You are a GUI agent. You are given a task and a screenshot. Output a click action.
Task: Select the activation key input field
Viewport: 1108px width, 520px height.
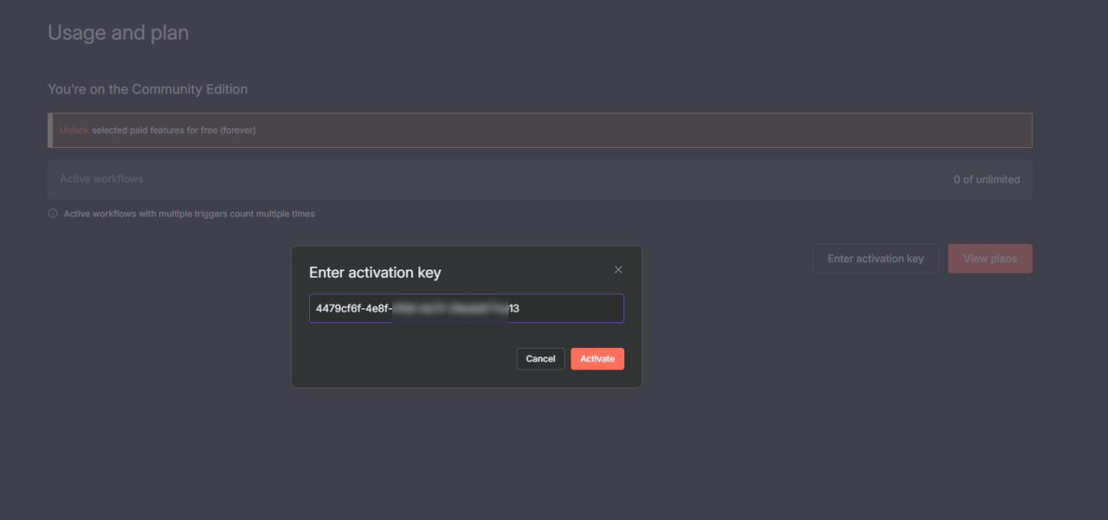[x=466, y=308]
